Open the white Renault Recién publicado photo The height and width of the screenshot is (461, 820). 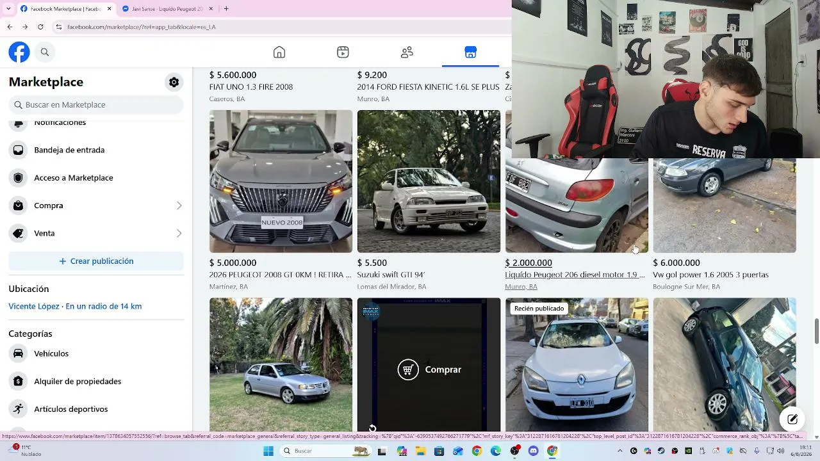pos(577,365)
